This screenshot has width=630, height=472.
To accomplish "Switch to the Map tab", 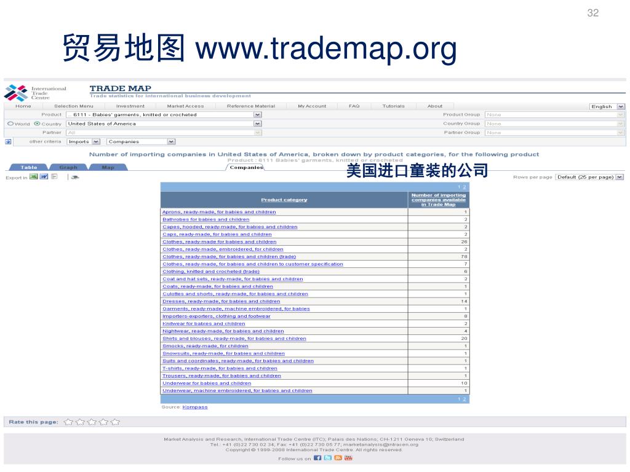I will click(108, 167).
